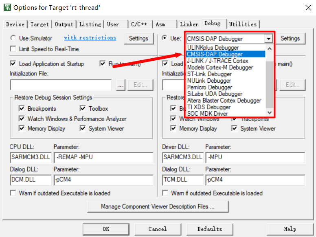Select the Use Simulator radio button
The height and width of the screenshot is (237, 316).
pos(13,38)
